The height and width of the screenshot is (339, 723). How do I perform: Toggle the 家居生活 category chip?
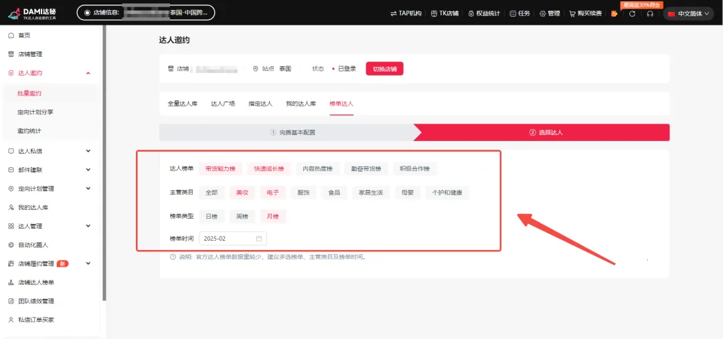(x=371, y=193)
